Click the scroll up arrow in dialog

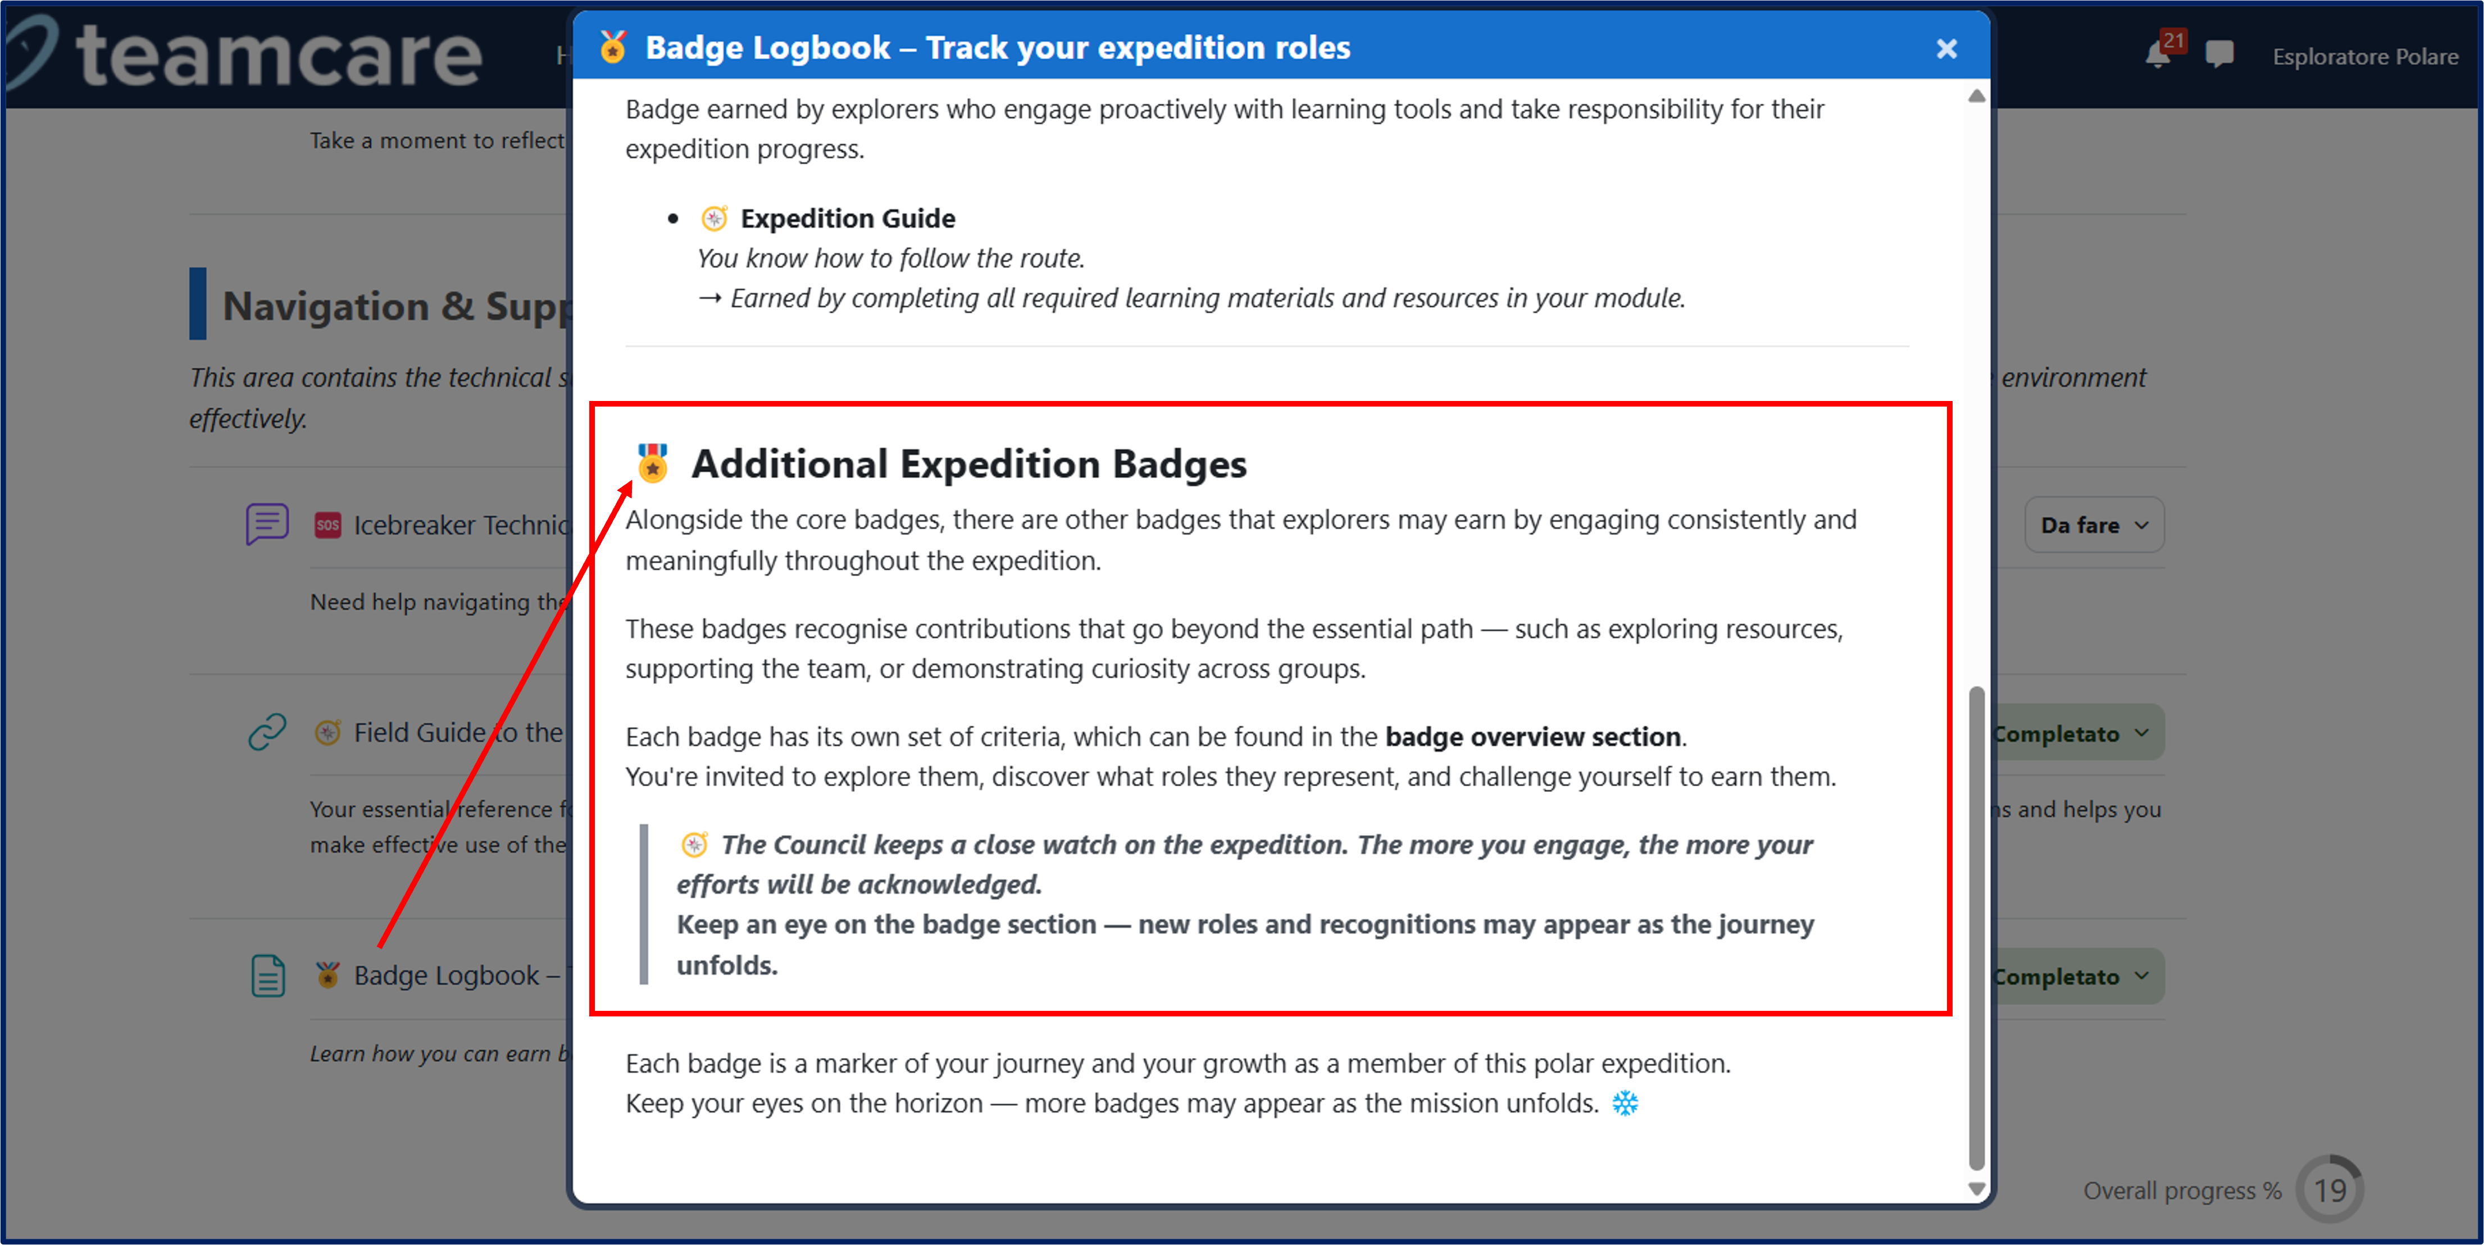click(x=1976, y=95)
